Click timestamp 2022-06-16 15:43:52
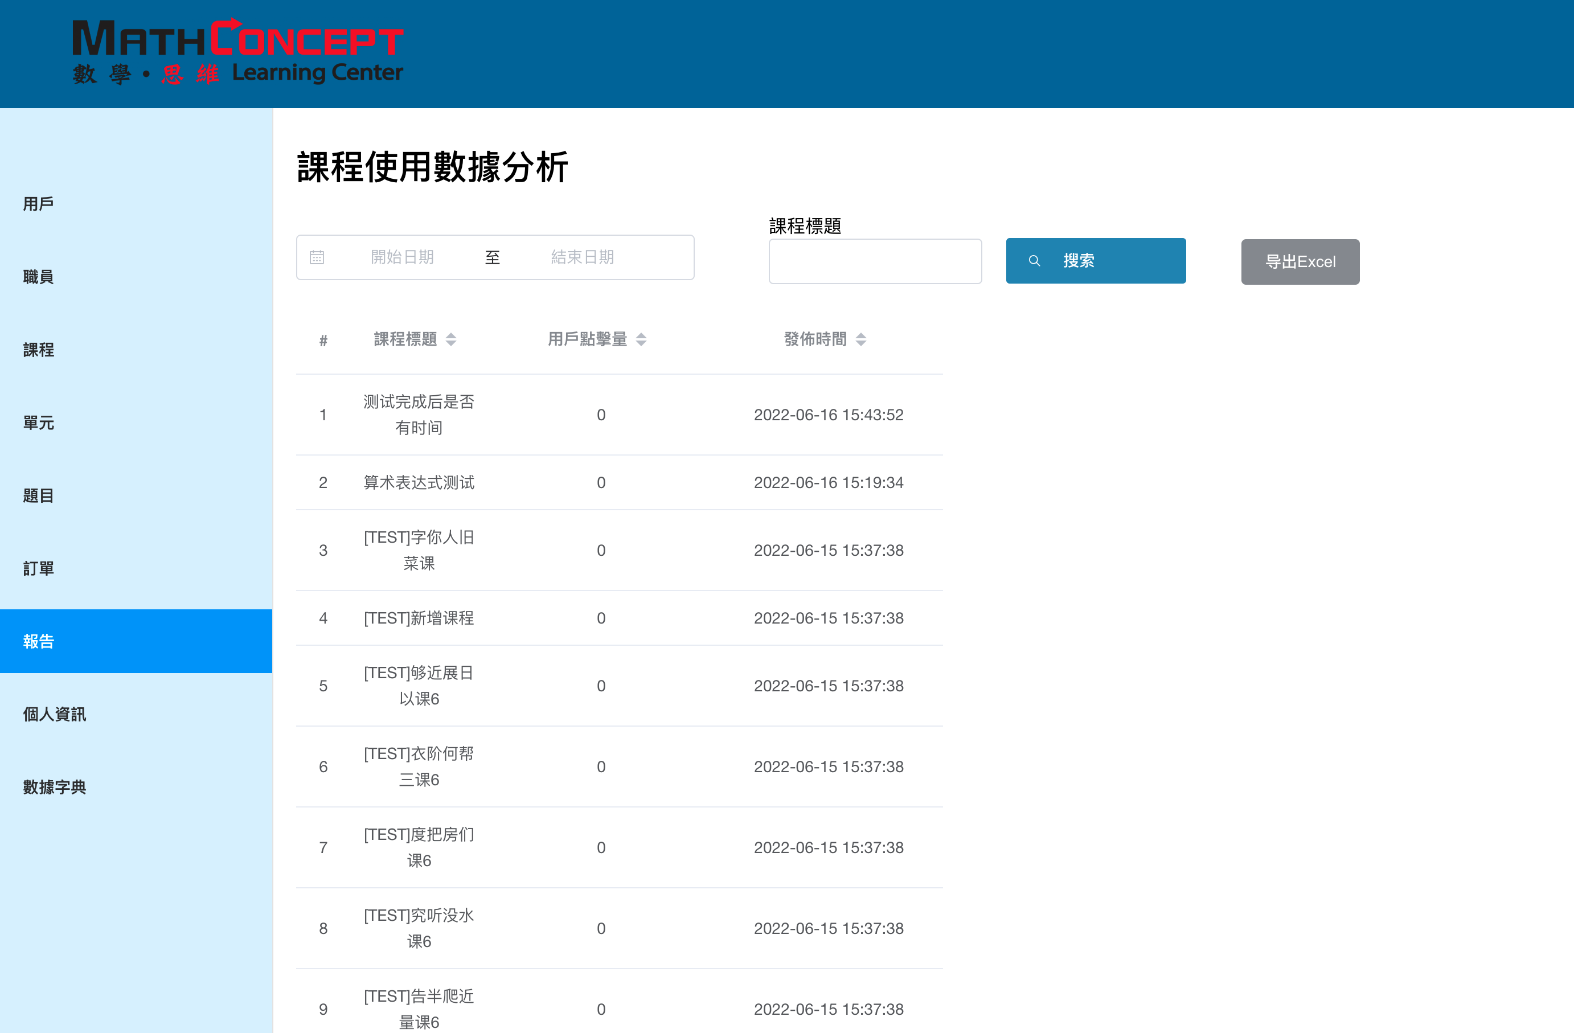 pyautogui.click(x=828, y=415)
